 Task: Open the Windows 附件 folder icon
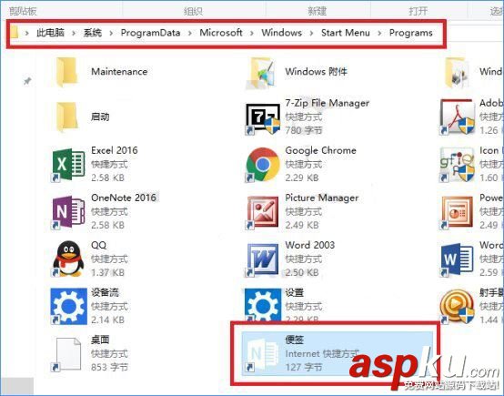(x=261, y=73)
